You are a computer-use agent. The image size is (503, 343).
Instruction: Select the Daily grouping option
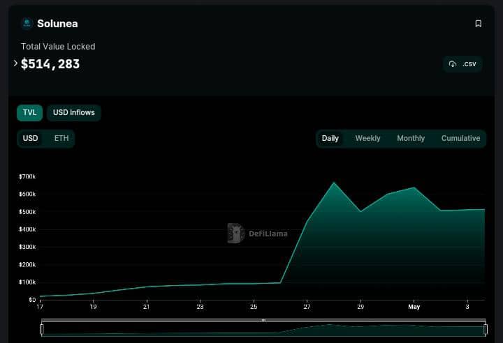(330, 138)
